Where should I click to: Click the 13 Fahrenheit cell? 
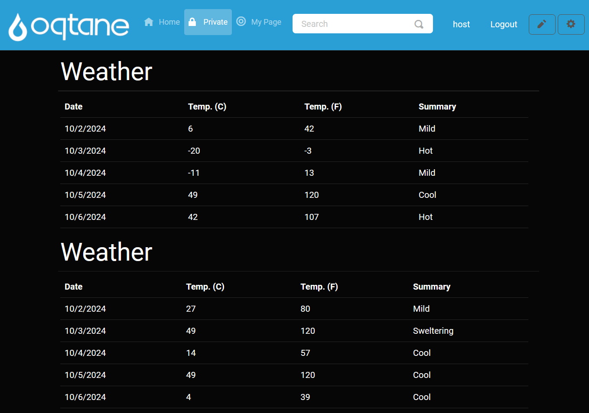pyautogui.click(x=309, y=173)
